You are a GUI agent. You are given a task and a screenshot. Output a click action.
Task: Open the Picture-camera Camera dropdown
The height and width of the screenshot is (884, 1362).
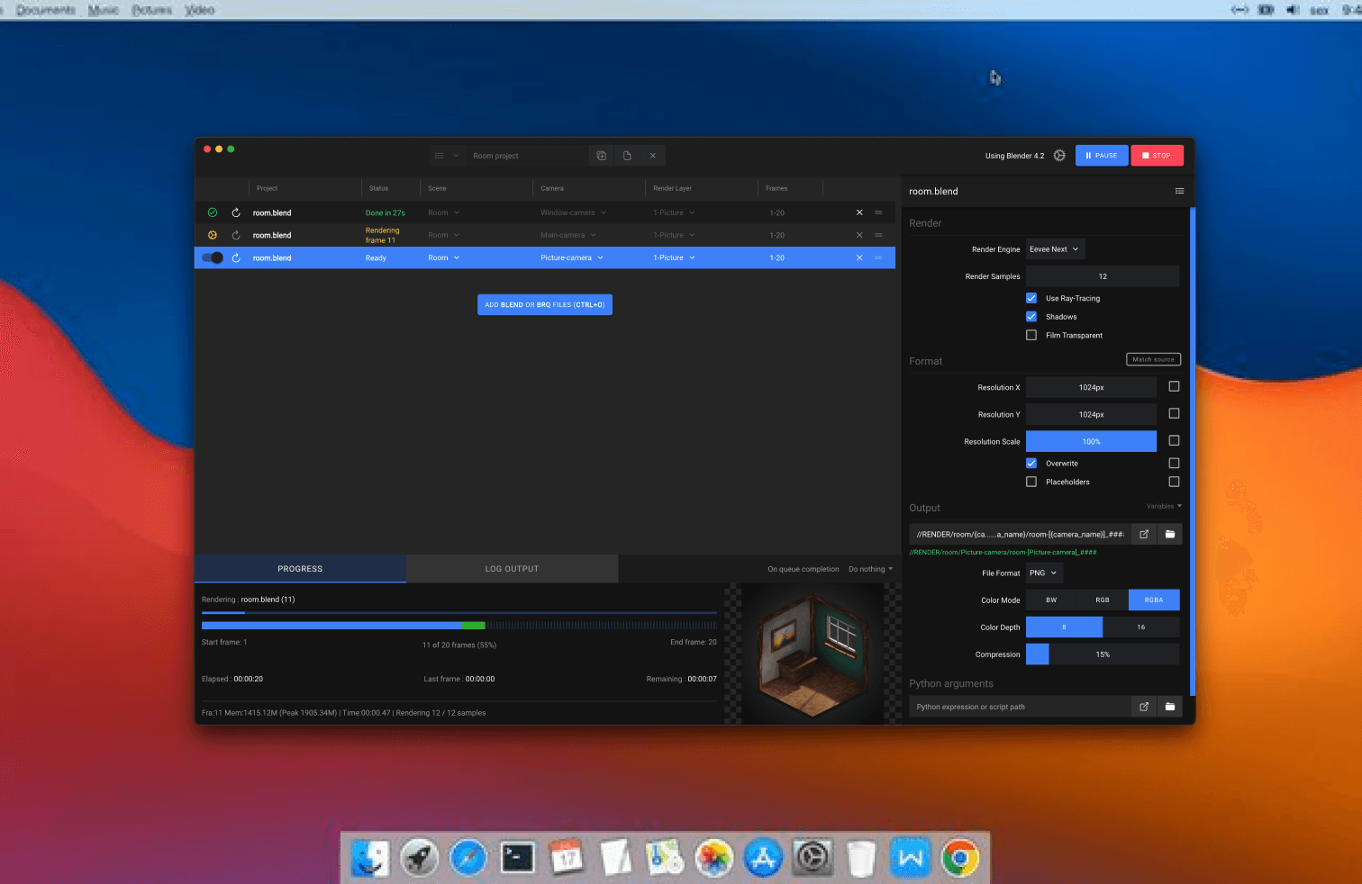[572, 257]
